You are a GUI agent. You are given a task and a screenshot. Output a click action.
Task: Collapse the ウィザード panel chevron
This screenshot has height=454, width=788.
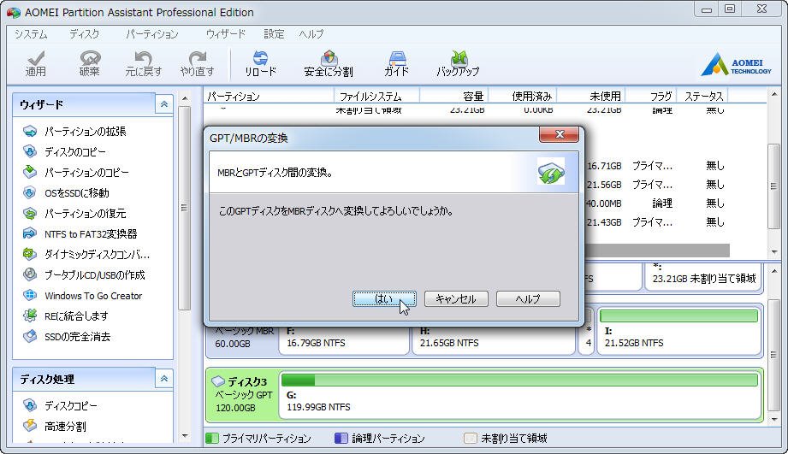163,104
